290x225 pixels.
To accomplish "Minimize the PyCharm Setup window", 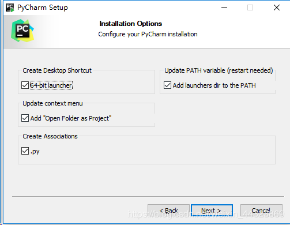I will pyautogui.click(x=224, y=7).
